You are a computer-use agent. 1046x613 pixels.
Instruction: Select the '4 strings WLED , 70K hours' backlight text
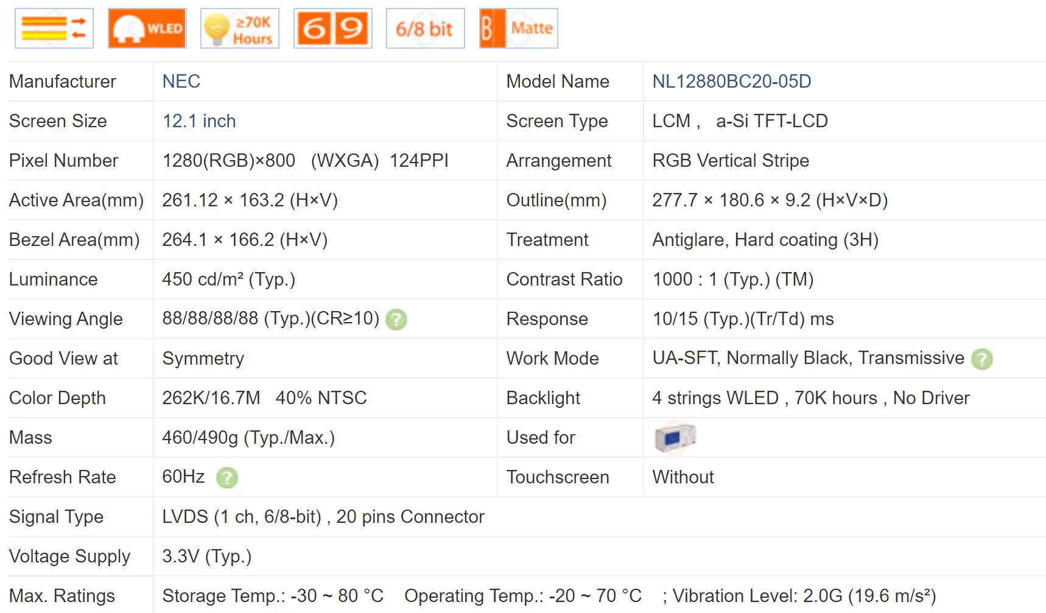tap(765, 398)
